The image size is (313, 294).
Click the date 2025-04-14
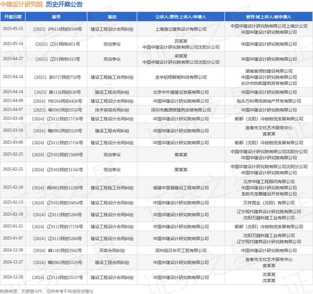click(x=13, y=92)
